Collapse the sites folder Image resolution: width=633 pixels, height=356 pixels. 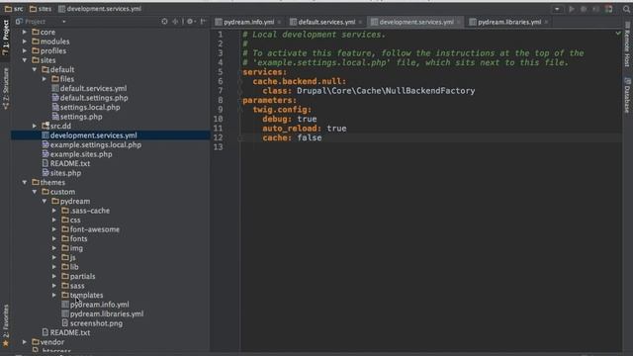(25, 60)
